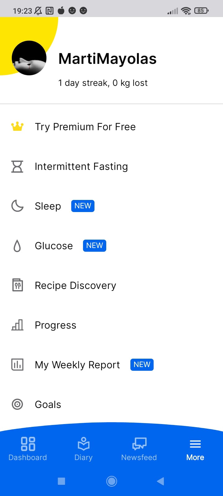Tap the hourglass Intermittent Fasting icon
The width and height of the screenshot is (223, 496).
[17, 166]
